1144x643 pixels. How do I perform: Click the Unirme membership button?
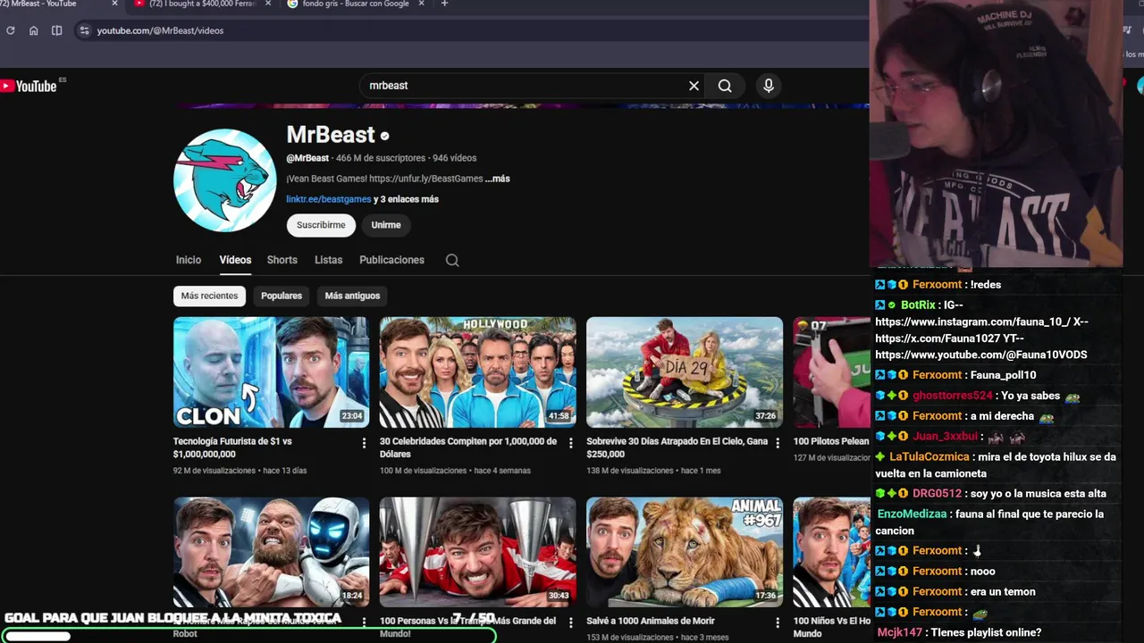(386, 225)
